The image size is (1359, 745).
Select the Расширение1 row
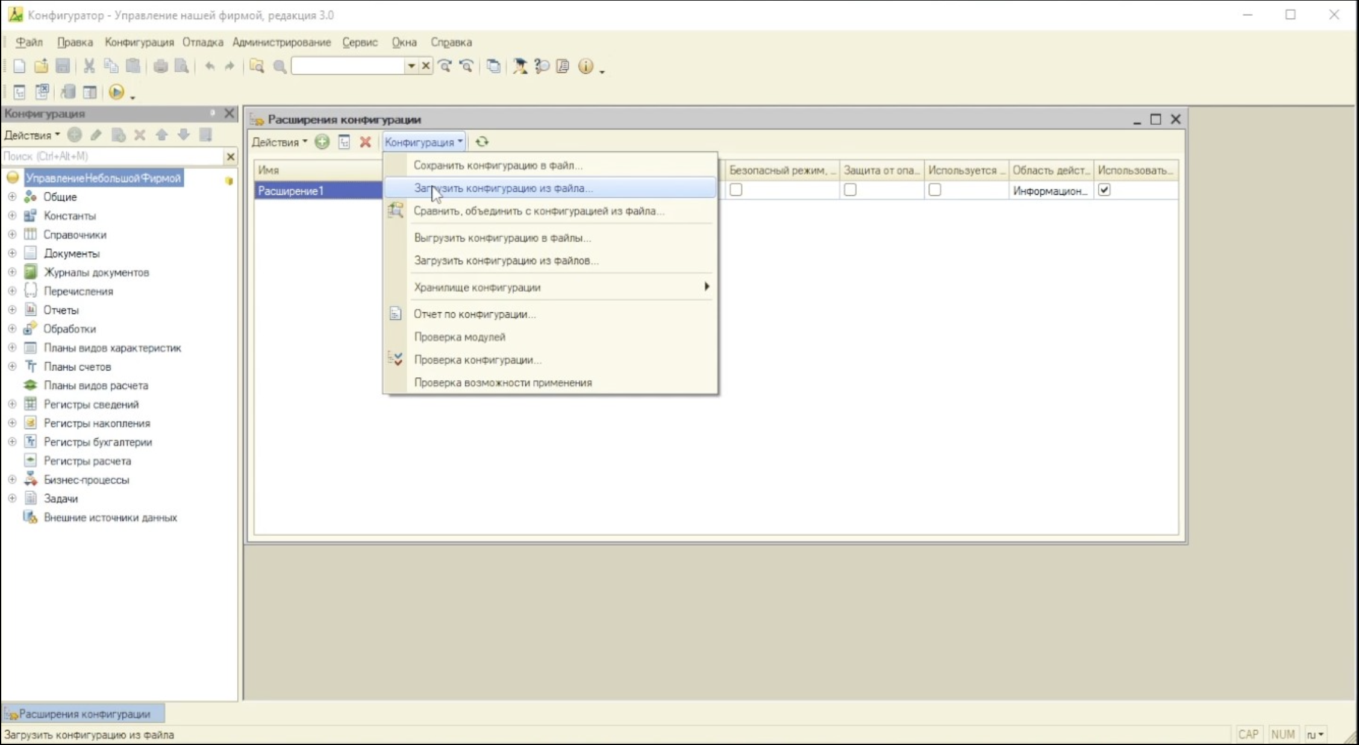point(318,190)
